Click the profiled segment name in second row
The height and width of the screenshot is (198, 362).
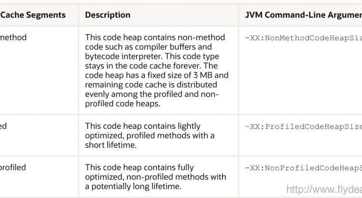click(x=4, y=127)
